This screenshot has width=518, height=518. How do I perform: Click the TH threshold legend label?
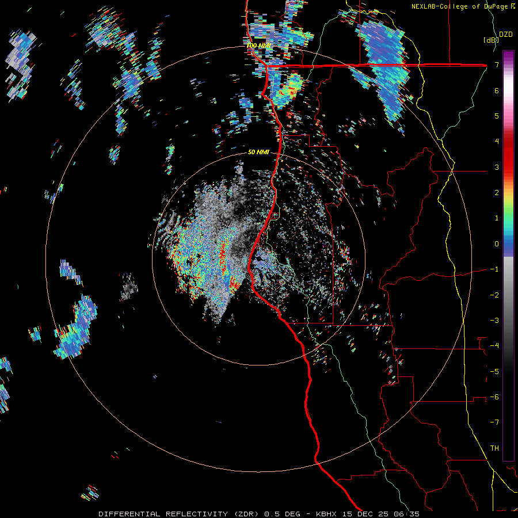point(494,448)
